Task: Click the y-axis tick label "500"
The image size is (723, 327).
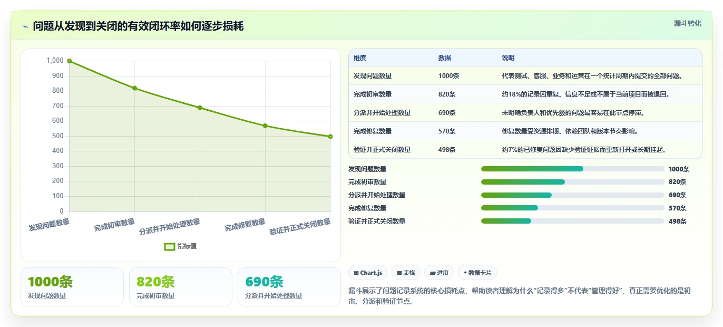Action: (x=57, y=136)
